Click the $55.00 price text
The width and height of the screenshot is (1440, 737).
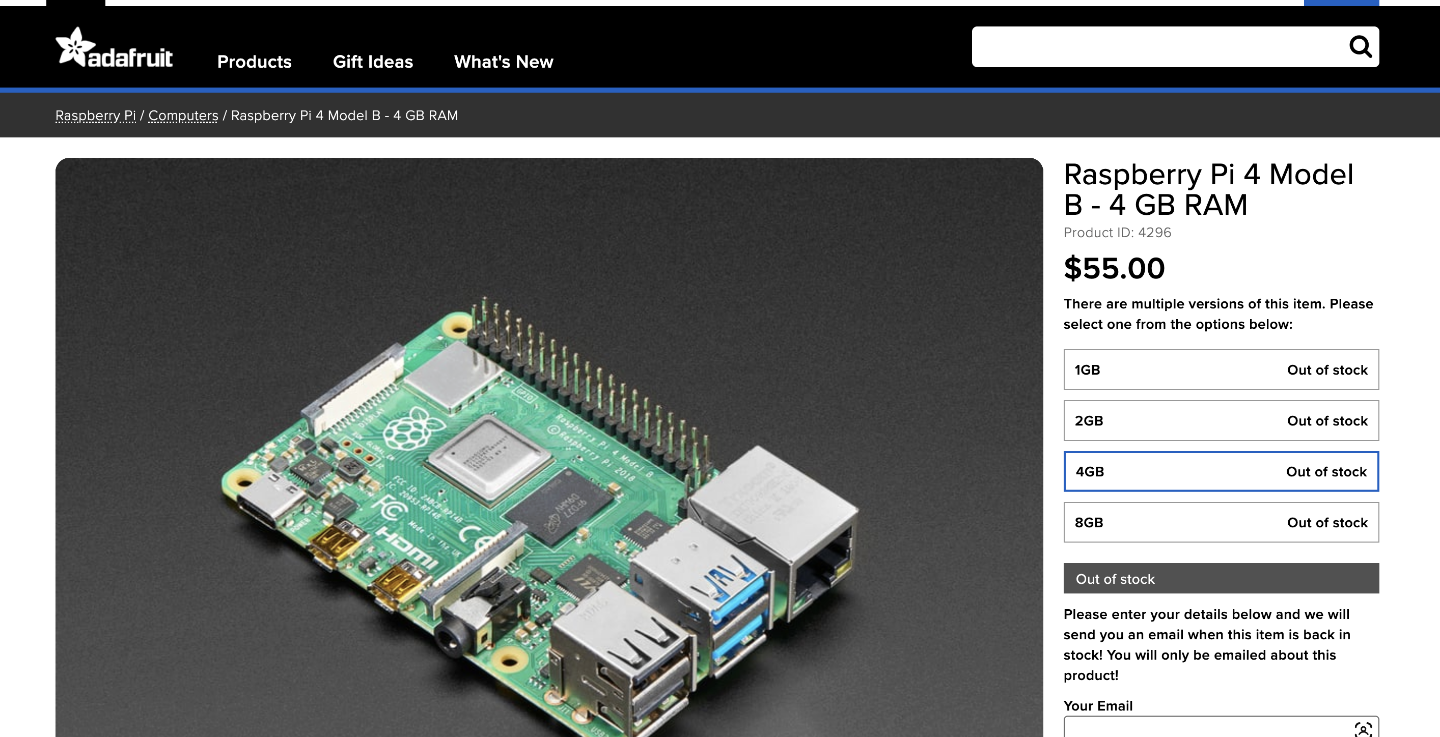tap(1114, 268)
